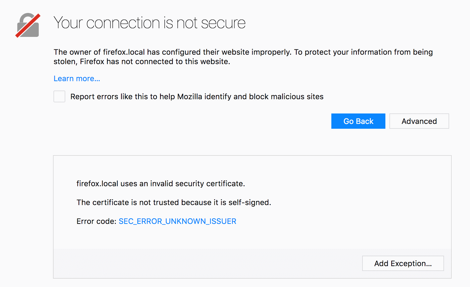470x287 pixels.
Task: Click the gray footer strip left of Add Exception
Action: (x=204, y=263)
